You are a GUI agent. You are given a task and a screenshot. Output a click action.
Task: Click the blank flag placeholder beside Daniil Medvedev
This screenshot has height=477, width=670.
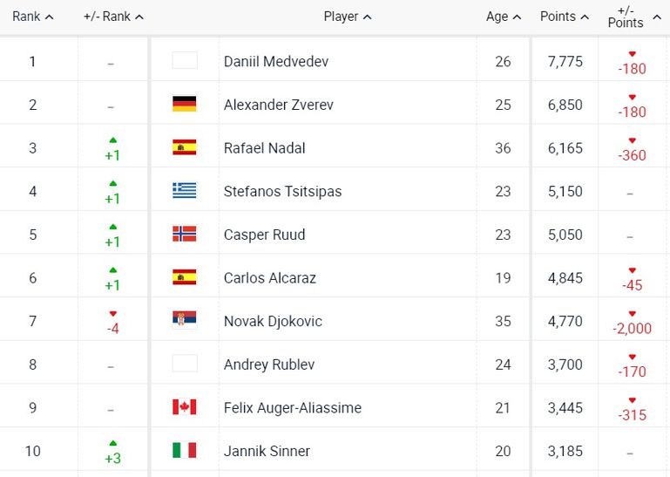coord(185,60)
